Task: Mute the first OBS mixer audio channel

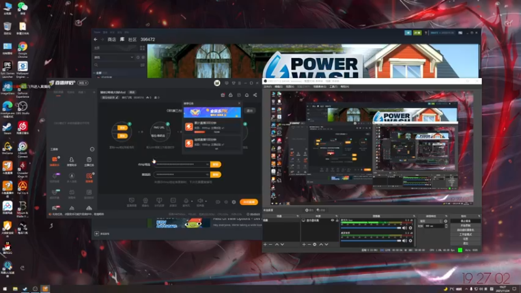Action: click(x=404, y=229)
